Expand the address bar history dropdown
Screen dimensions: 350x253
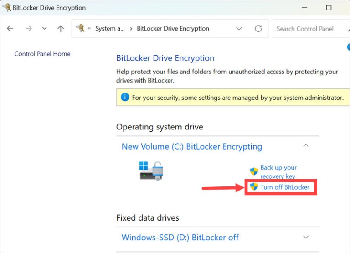pyautogui.click(x=239, y=29)
